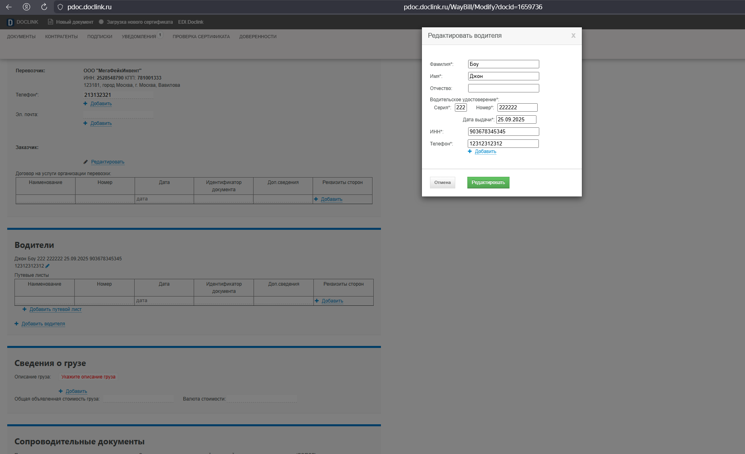Screen dimensions: 745x454
Task: Click Добавить путевой лист link
Action: [x=55, y=309]
